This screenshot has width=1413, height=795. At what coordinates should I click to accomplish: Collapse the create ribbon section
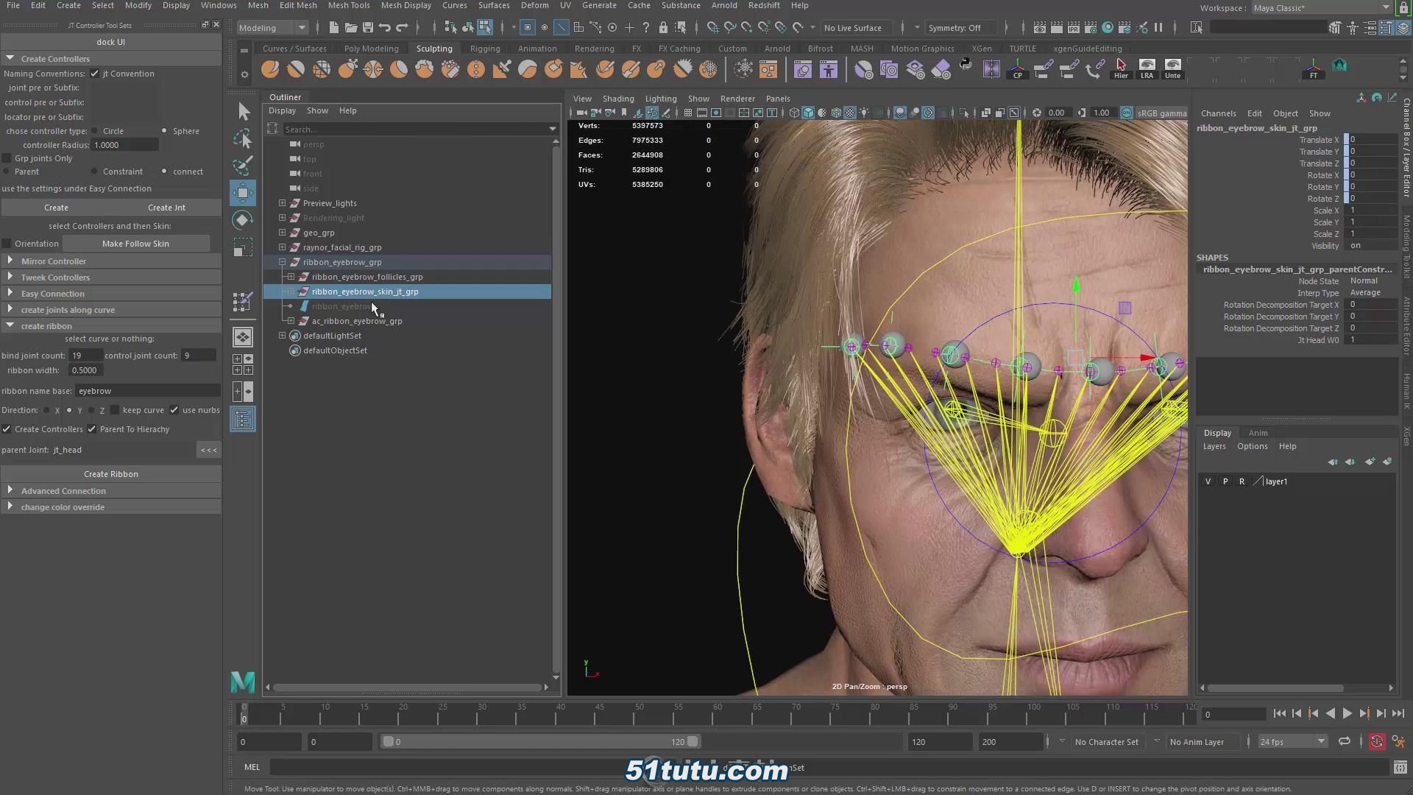[x=10, y=325]
